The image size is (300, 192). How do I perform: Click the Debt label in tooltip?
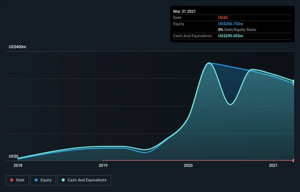tap(177, 18)
